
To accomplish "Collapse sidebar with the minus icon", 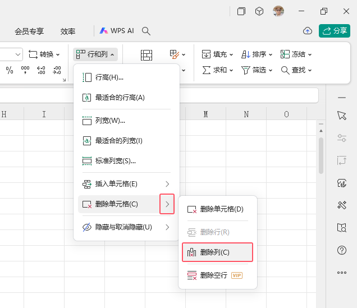I will coord(341,98).
